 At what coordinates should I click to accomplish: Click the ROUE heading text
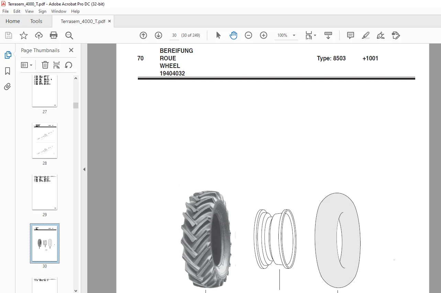click(168, 58)
